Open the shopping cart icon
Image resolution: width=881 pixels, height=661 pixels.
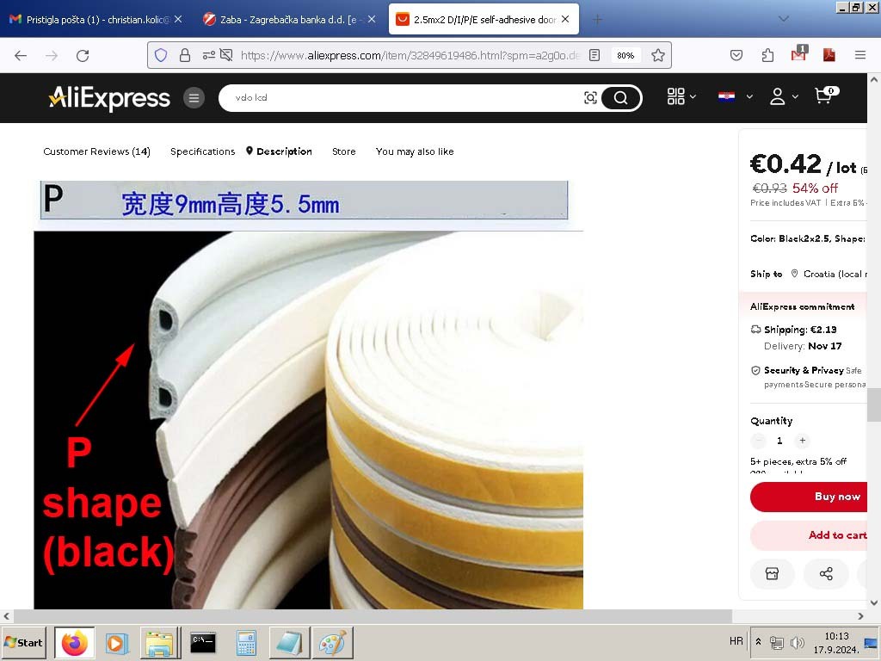tap(824, 96)
